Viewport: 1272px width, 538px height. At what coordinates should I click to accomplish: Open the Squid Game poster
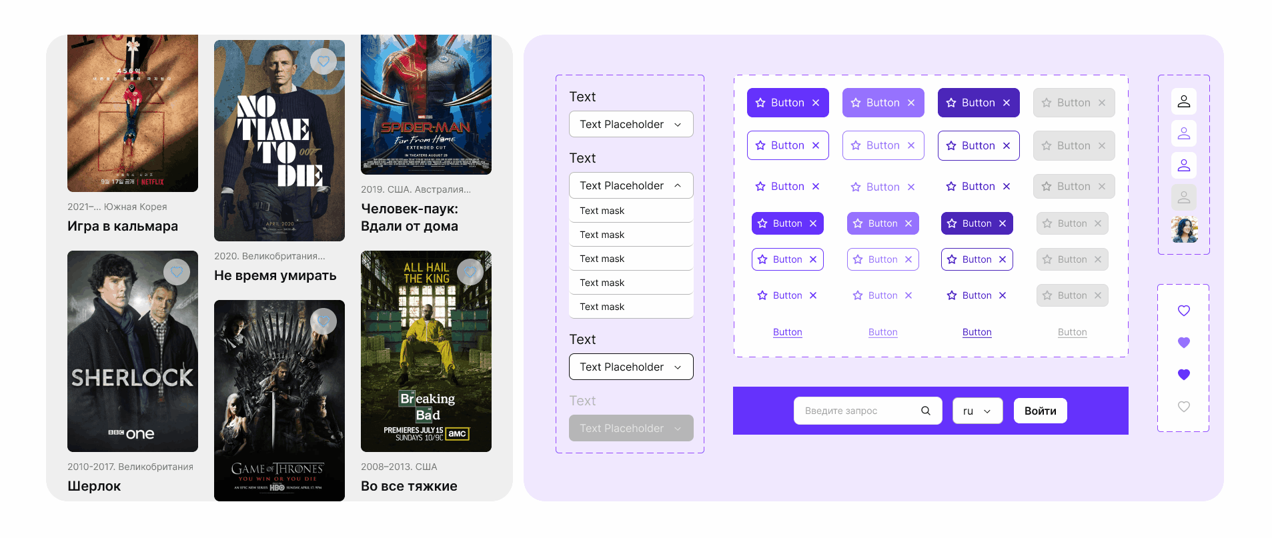[133, 113]
